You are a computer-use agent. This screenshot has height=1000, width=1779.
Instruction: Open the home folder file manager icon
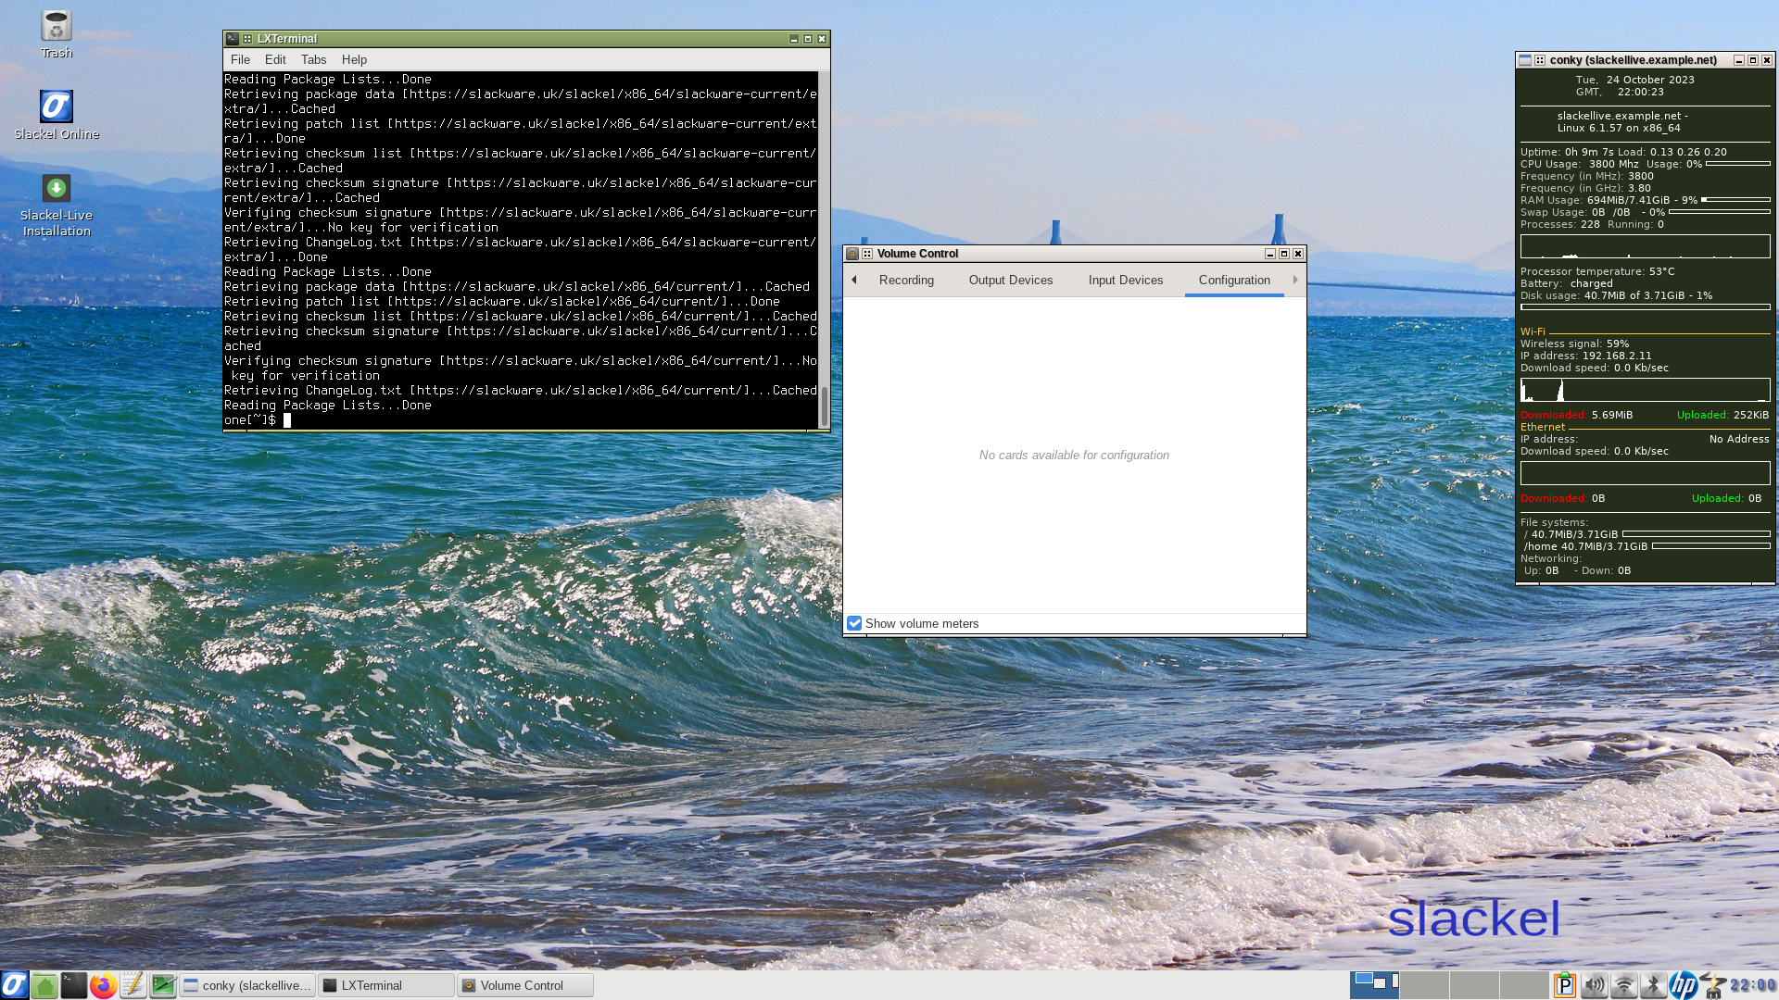click(x=44, y=985)
